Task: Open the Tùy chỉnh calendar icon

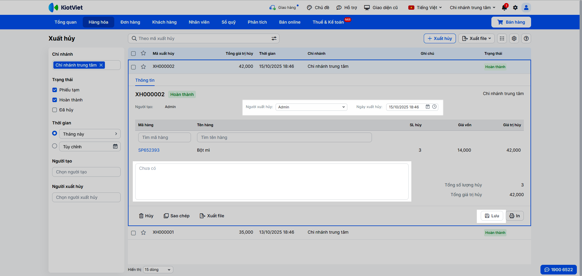Action: [x=115, y=146]
